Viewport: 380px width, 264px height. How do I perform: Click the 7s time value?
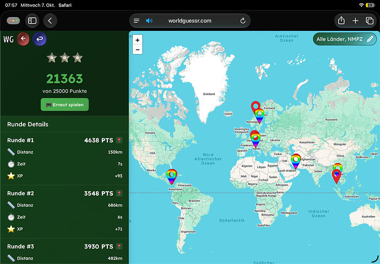120,164
